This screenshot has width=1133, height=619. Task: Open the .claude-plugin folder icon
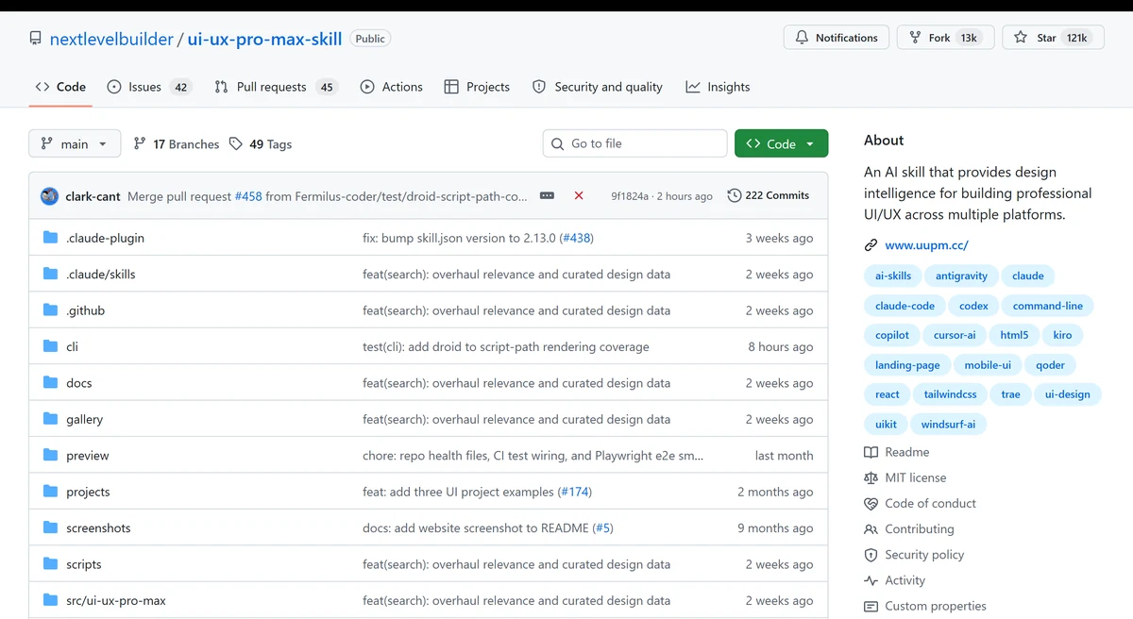(x=51, y=238)
